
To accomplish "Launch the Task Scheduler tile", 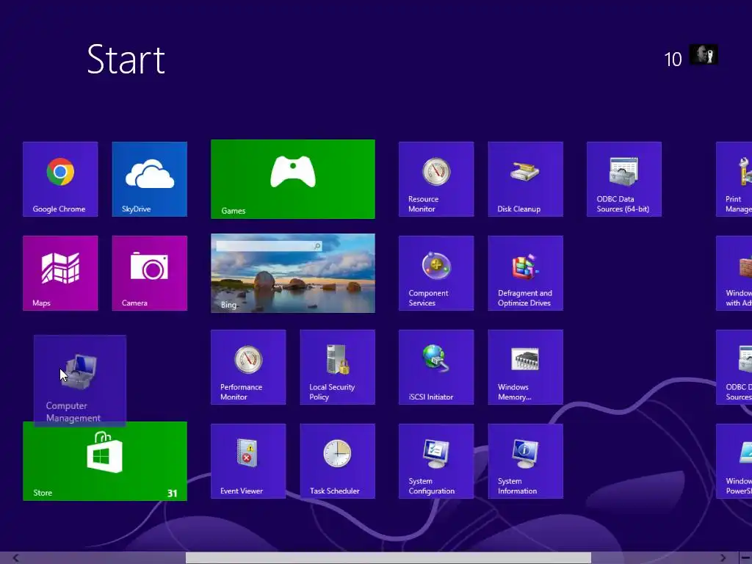I will point(338,461).
